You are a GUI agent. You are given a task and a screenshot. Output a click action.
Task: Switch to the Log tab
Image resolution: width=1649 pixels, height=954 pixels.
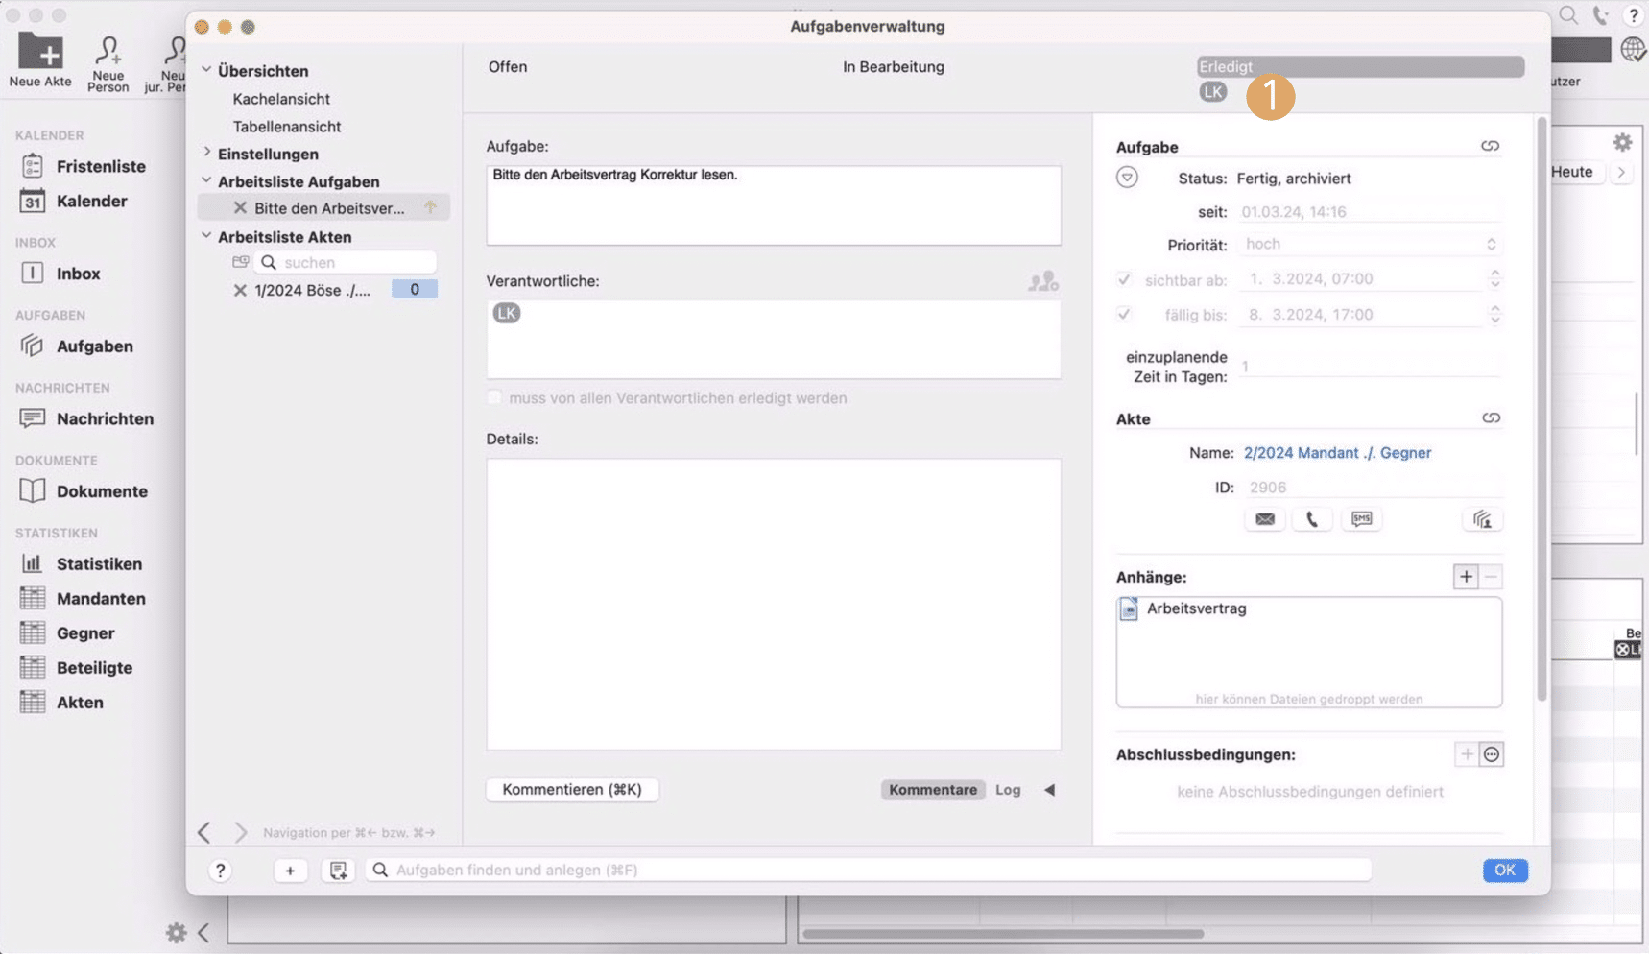tap(1008, 790)
